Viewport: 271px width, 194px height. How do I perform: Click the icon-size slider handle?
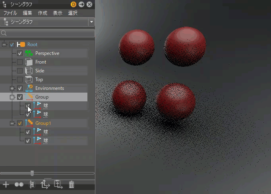32,173
